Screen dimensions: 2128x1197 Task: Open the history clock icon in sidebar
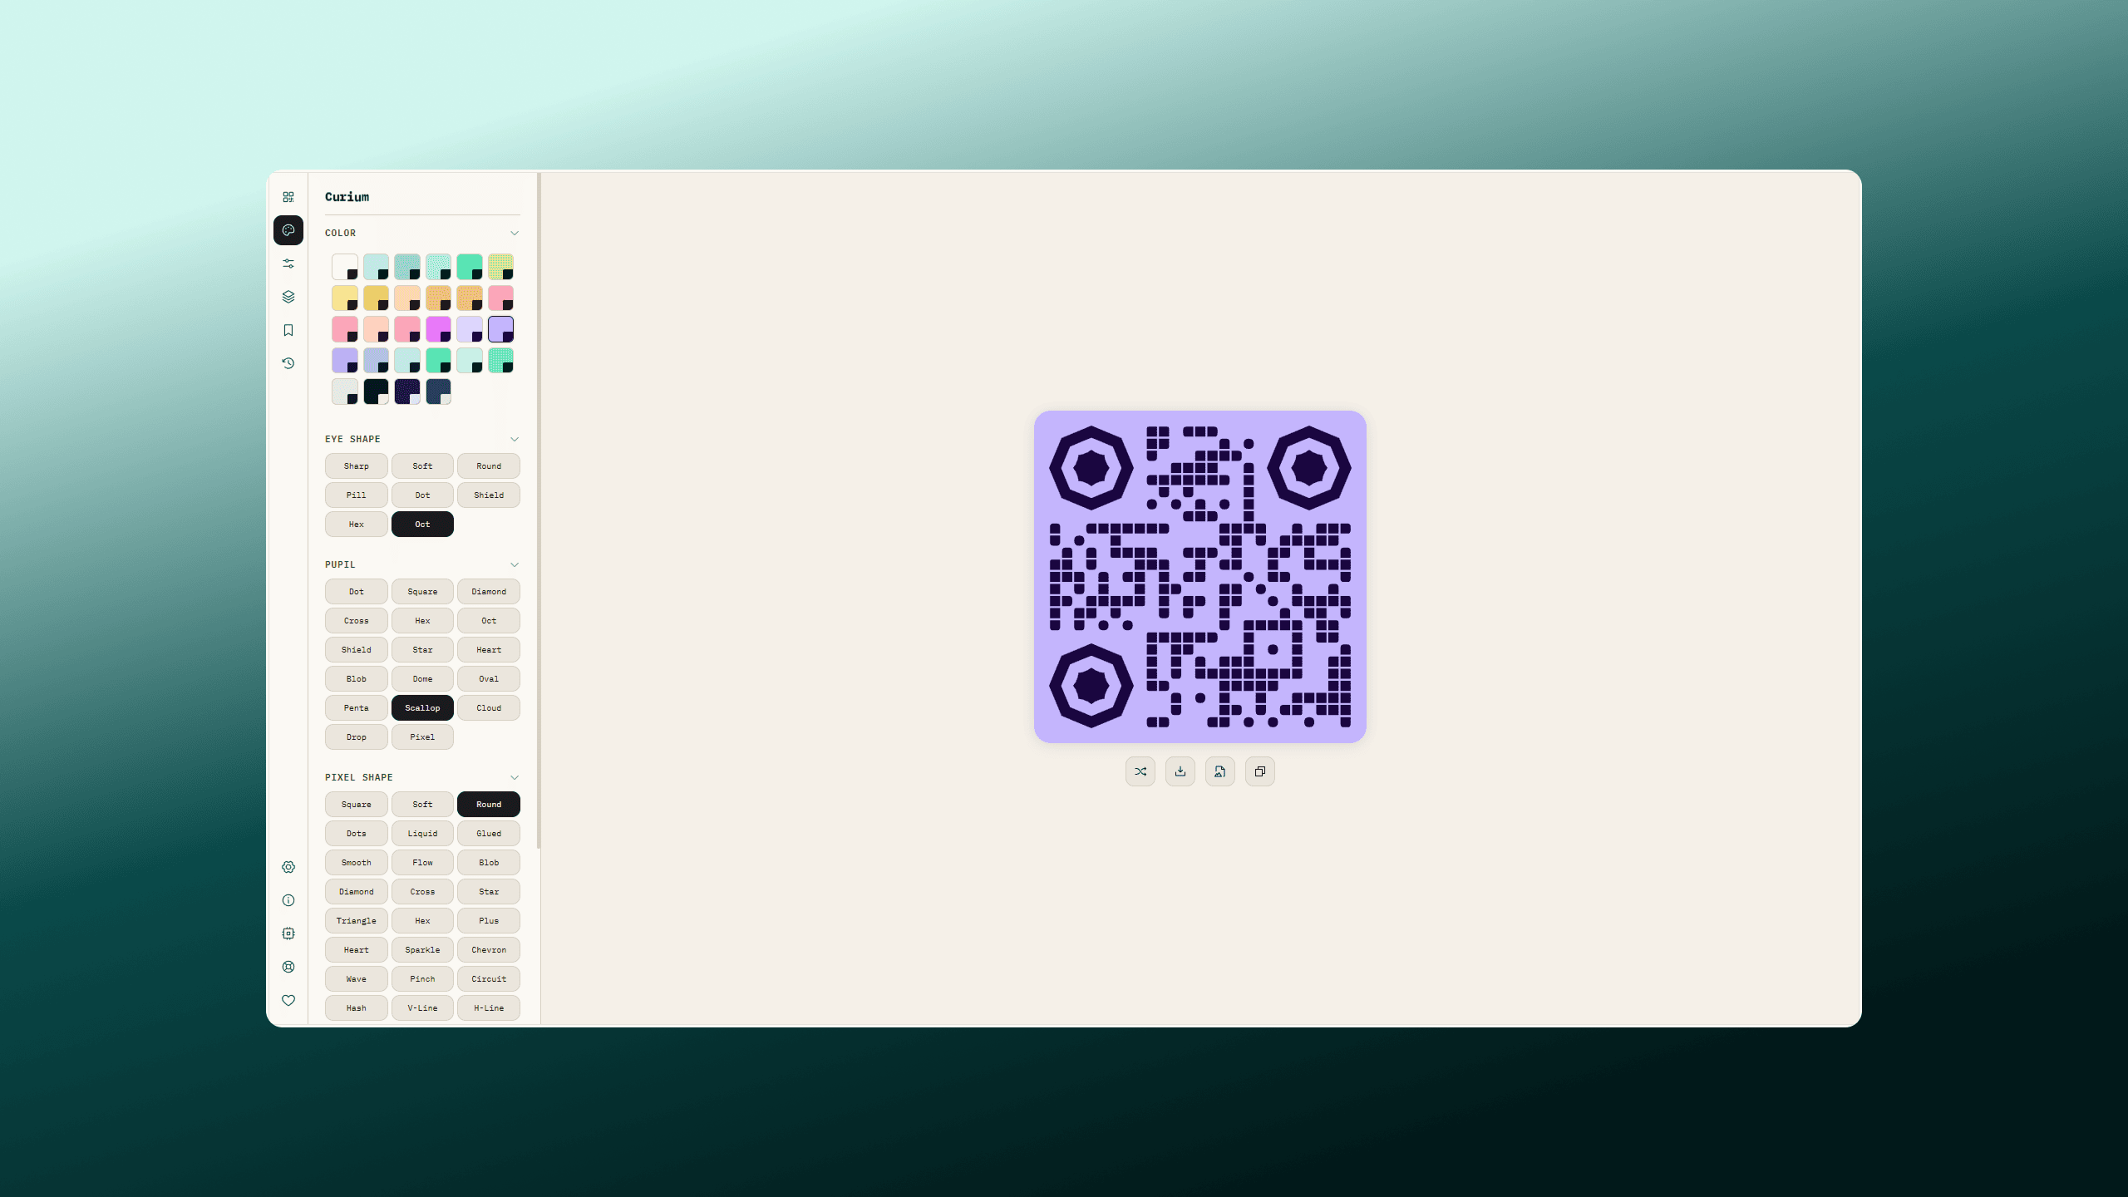point(288,363)
